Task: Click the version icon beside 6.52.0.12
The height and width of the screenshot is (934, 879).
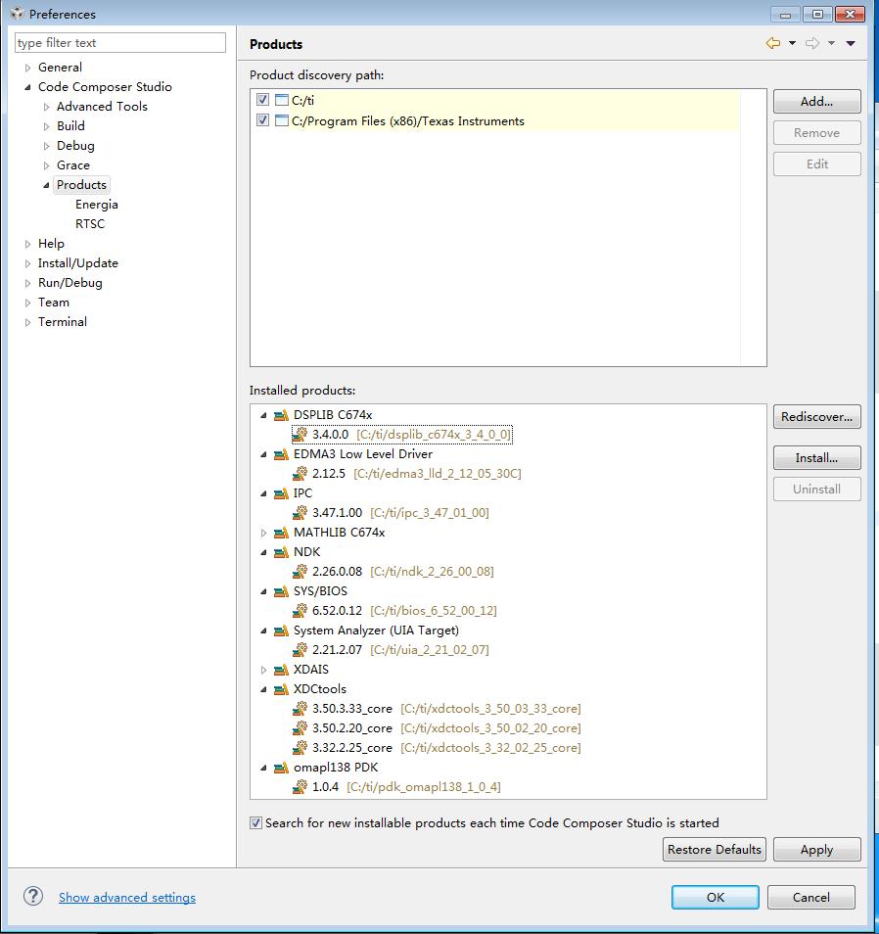Action: coord(301,611)
